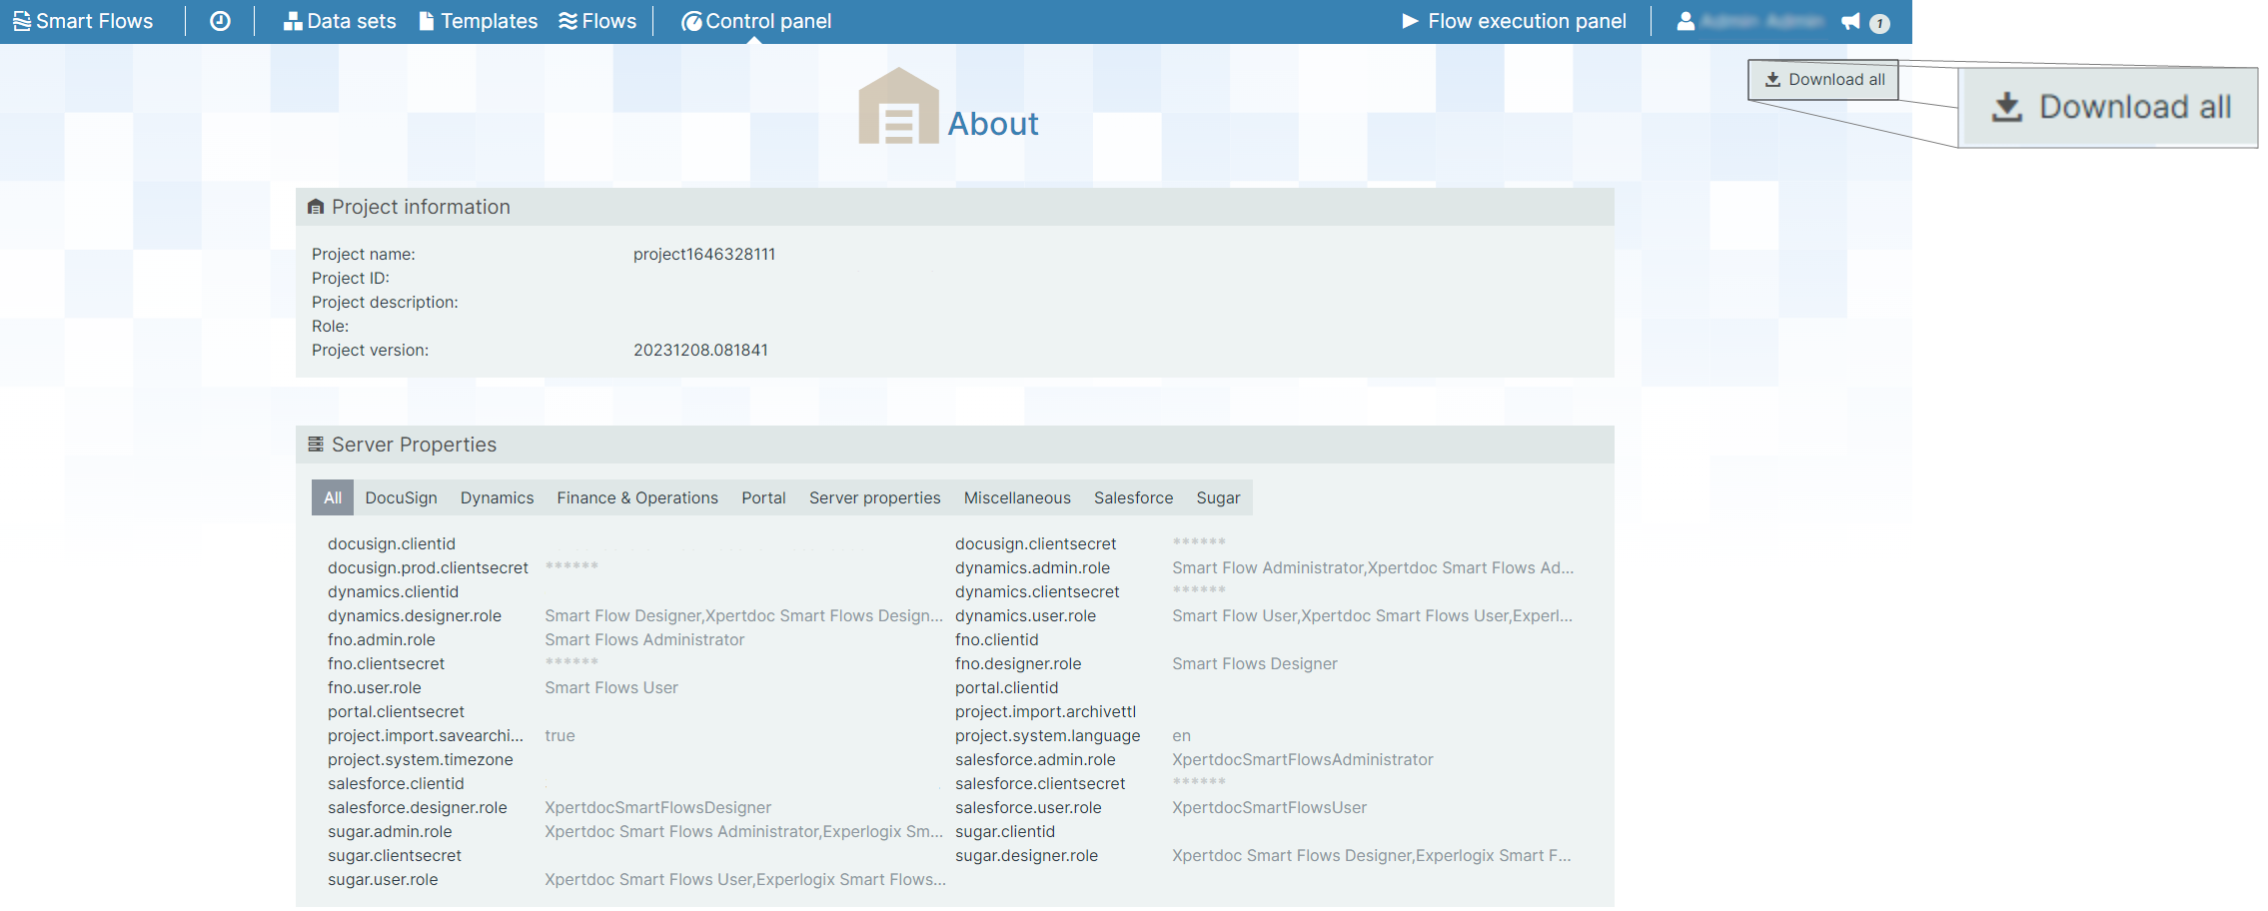Screen dimensions: 2268x911
Task: Switch to Miscellaneous tab
Action: coord(1017,497)
